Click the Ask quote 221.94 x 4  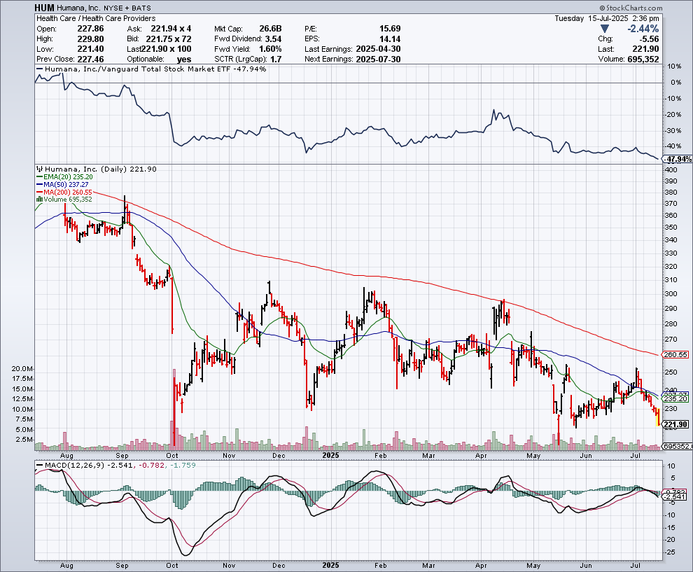(171, 29)
